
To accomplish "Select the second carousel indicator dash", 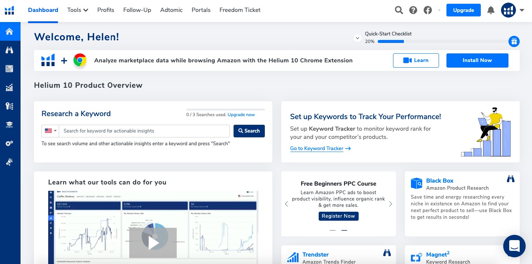I will point(344,230).
